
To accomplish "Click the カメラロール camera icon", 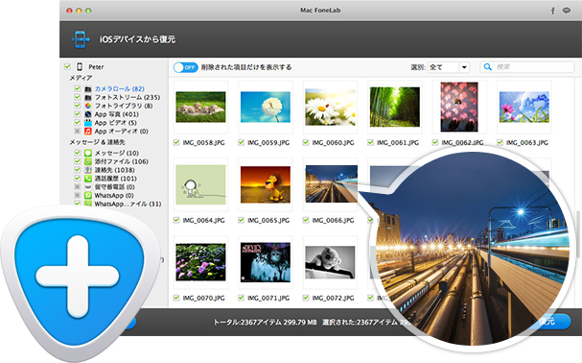I will (88, 89).
